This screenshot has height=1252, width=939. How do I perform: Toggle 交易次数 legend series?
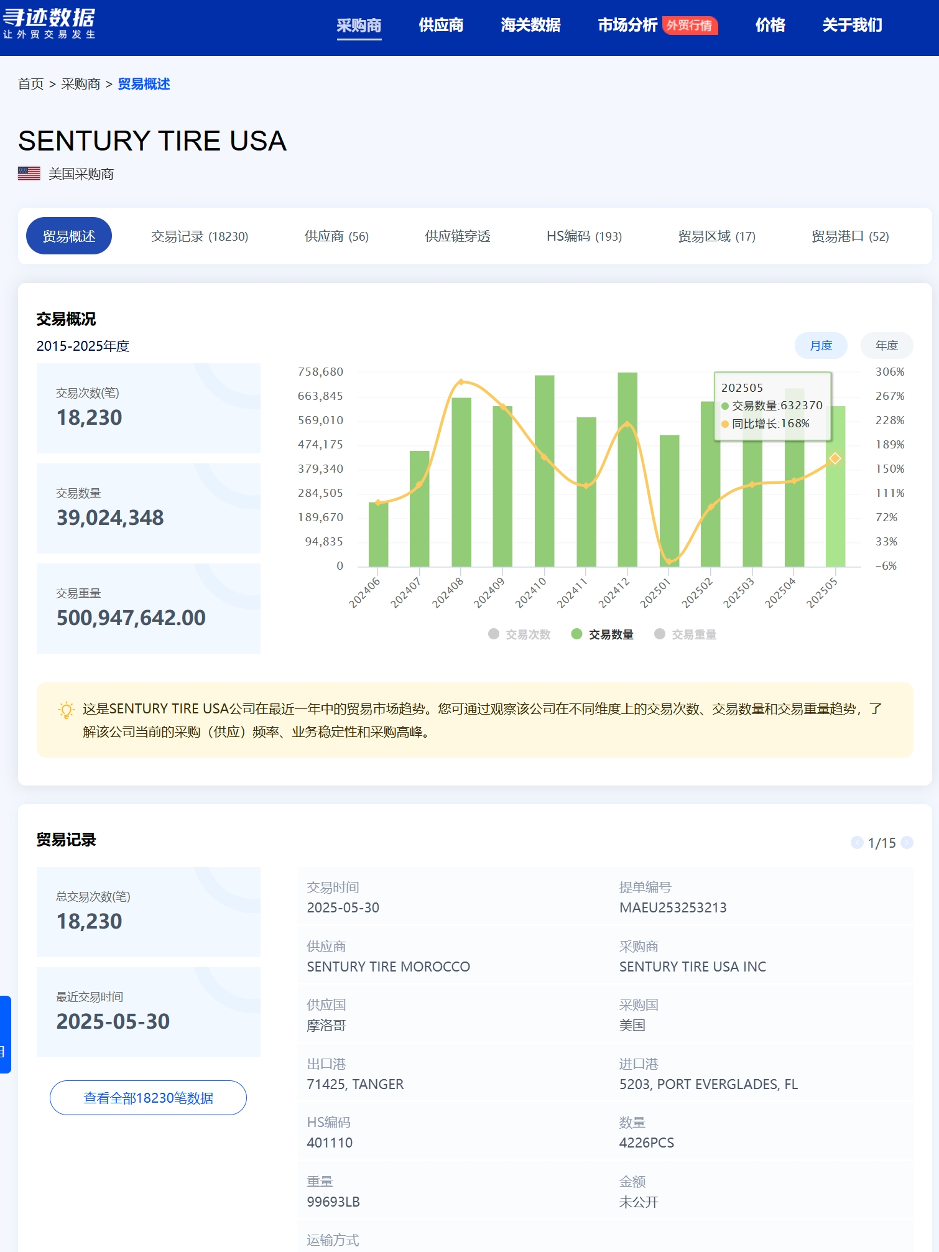(x=519, y=634)
